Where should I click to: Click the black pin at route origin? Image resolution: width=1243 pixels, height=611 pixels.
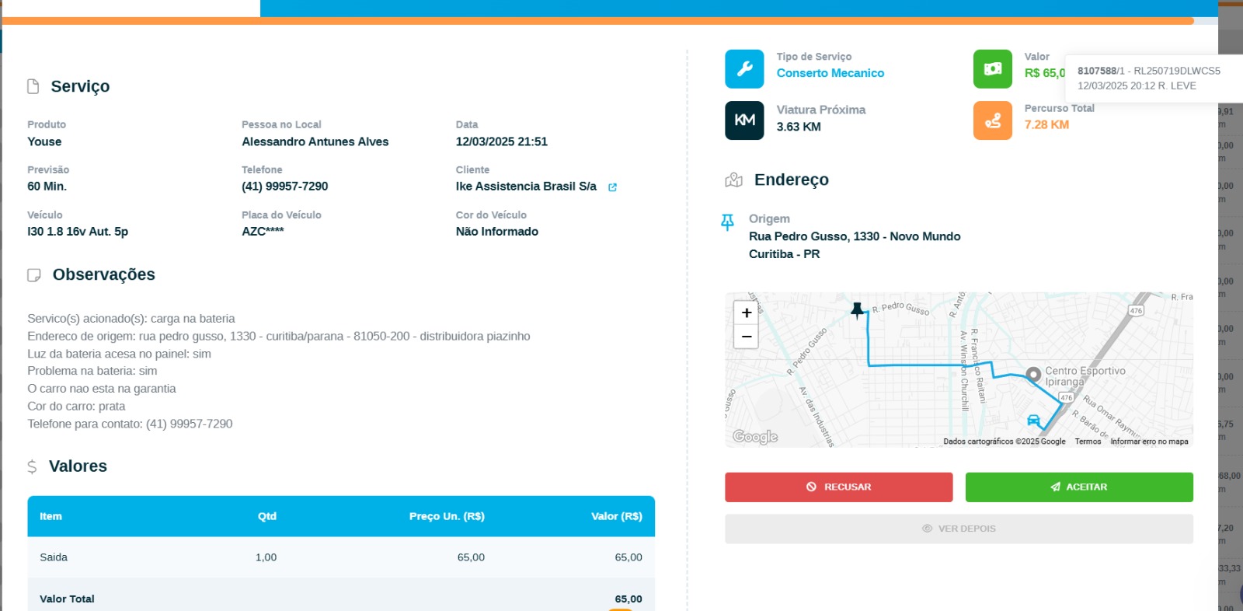(857, 310)
